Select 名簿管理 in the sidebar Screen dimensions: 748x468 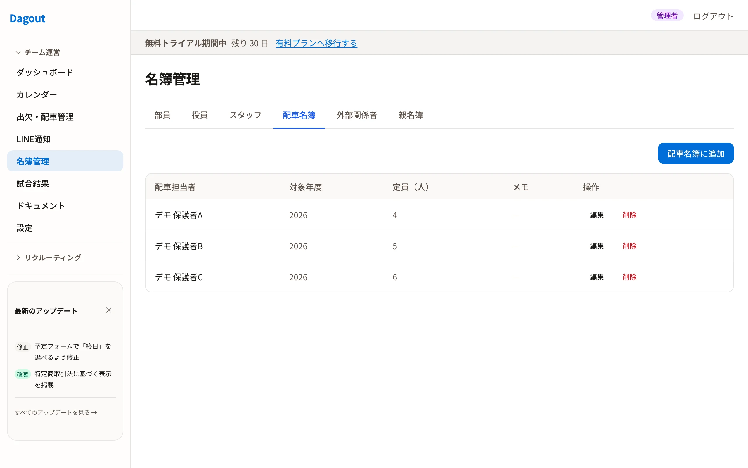pyautogui.click(x=65, y=161)
